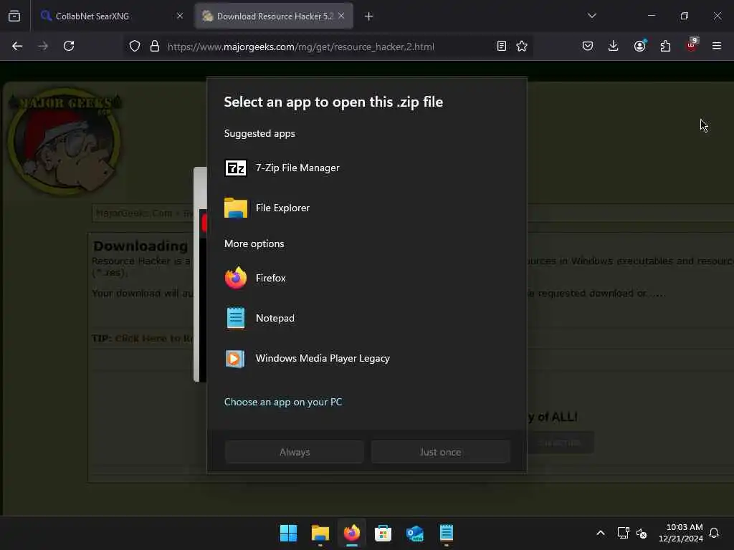Toggle reader view icon
Viewport: 734px width, 550px height.
coord(501,46)
